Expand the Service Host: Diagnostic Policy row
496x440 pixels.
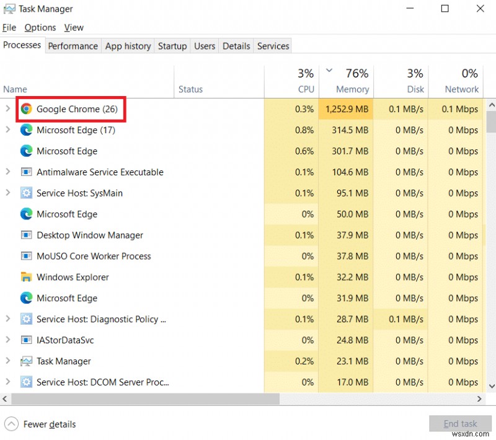8,319
